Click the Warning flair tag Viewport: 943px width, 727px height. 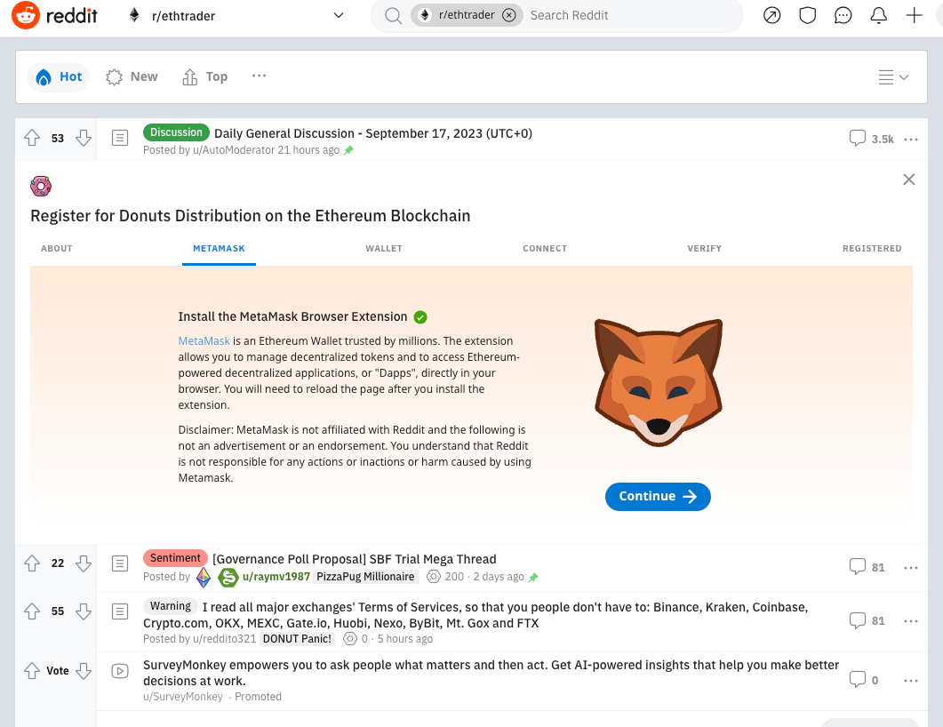pyautogui.click(x=171, y=606)
